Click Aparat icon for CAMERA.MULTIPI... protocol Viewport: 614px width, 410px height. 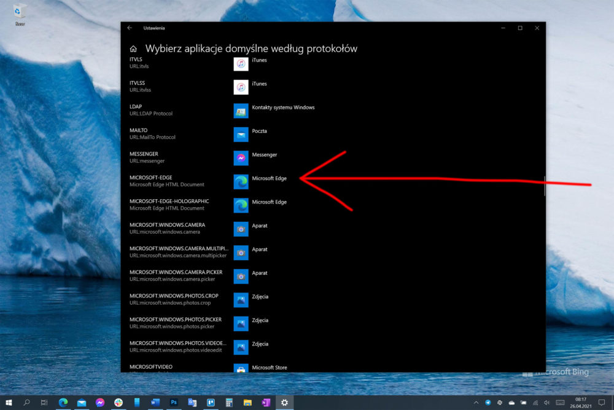[241, 253]
